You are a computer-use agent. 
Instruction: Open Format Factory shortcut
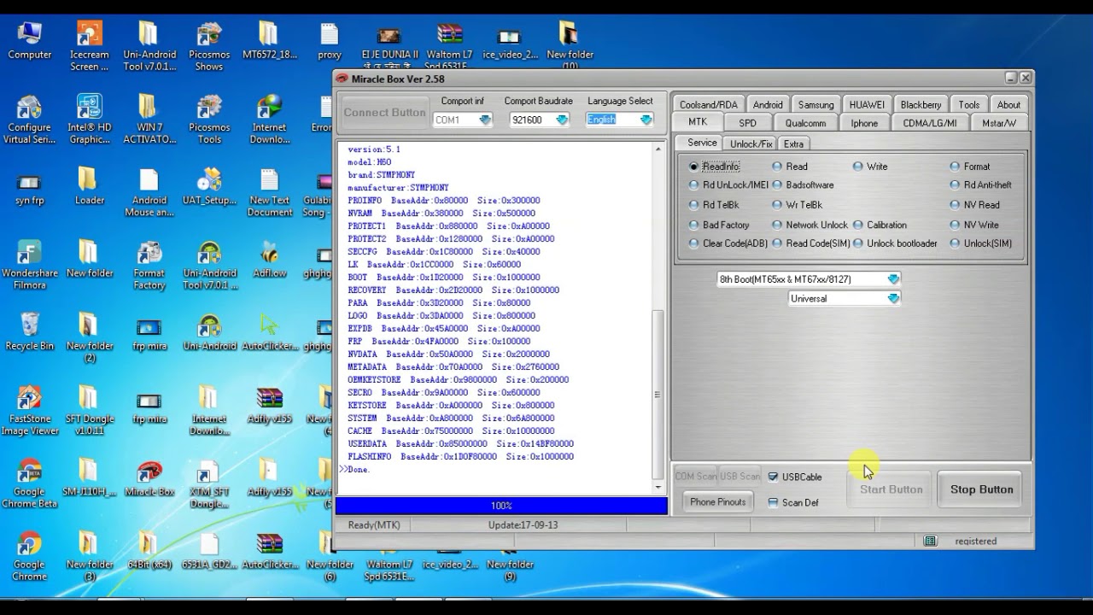coord(149,266)
